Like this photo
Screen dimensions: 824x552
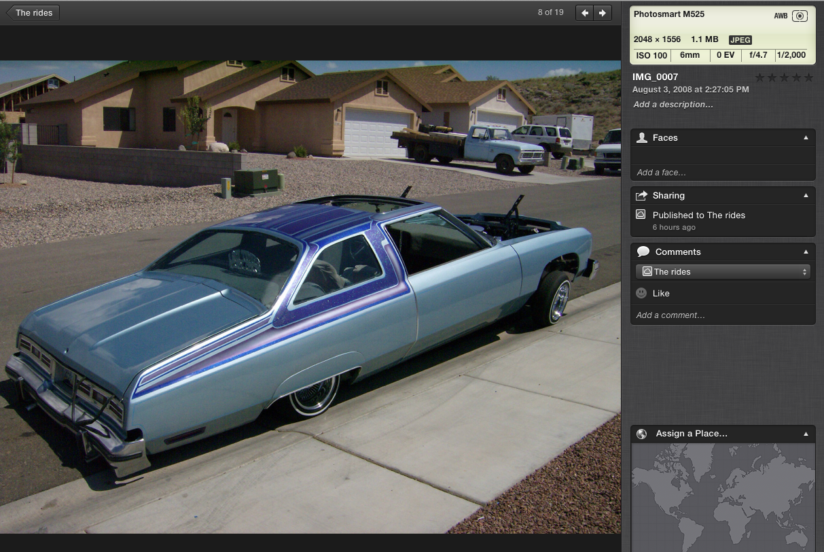[x=661, y=294]
